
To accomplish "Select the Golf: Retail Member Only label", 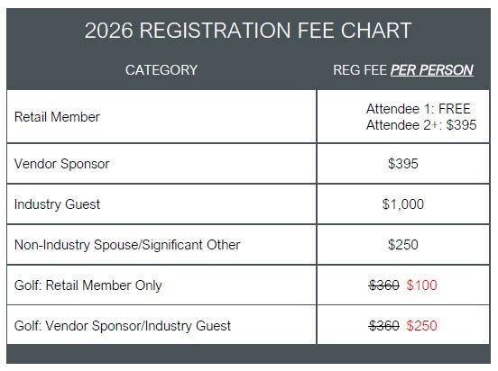I will (88, 285).
